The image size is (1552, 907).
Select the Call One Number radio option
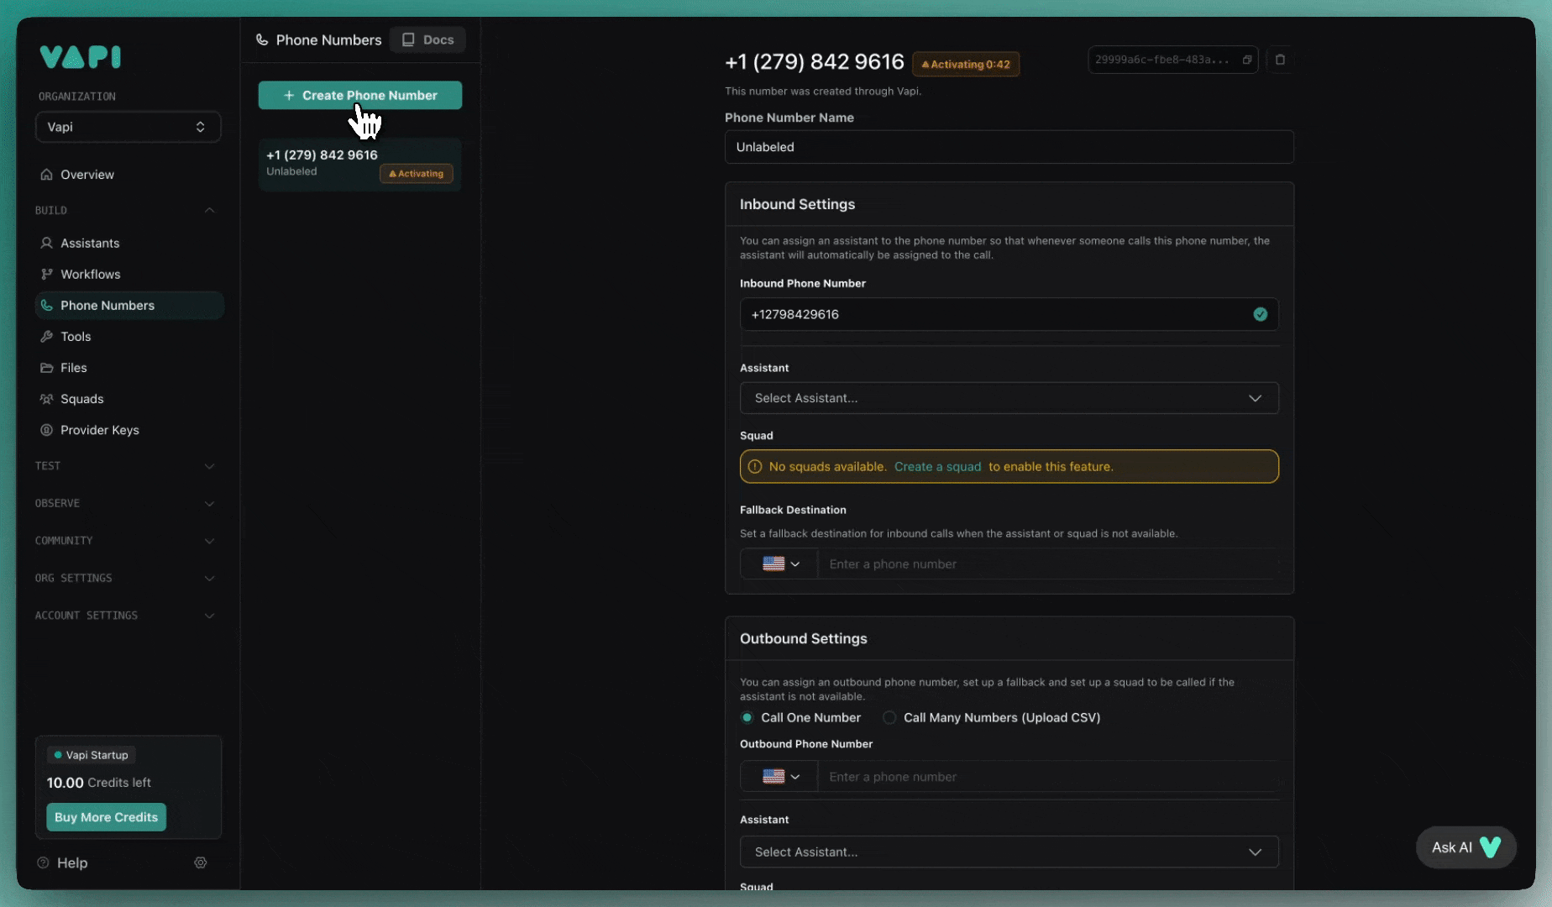[x=747, y=717]
